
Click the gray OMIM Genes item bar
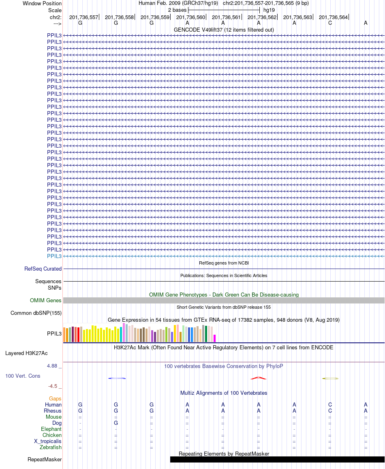tap(224, 301)
